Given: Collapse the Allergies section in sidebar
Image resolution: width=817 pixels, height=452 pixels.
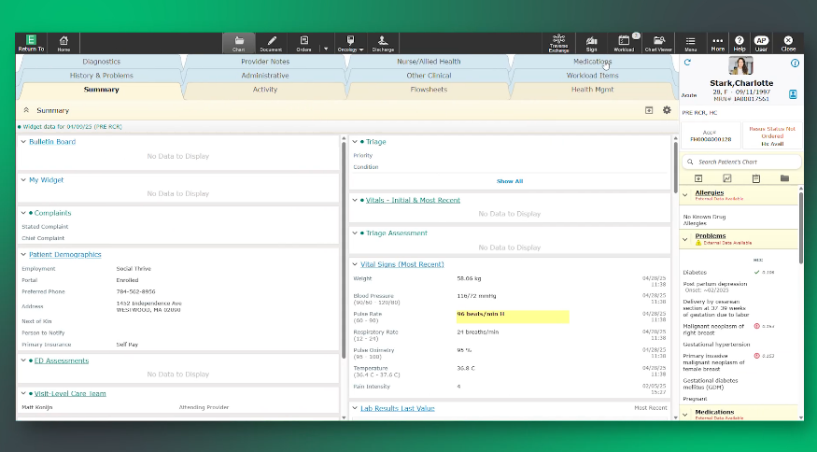Looking at the screenshot, I should click(686, 194).
